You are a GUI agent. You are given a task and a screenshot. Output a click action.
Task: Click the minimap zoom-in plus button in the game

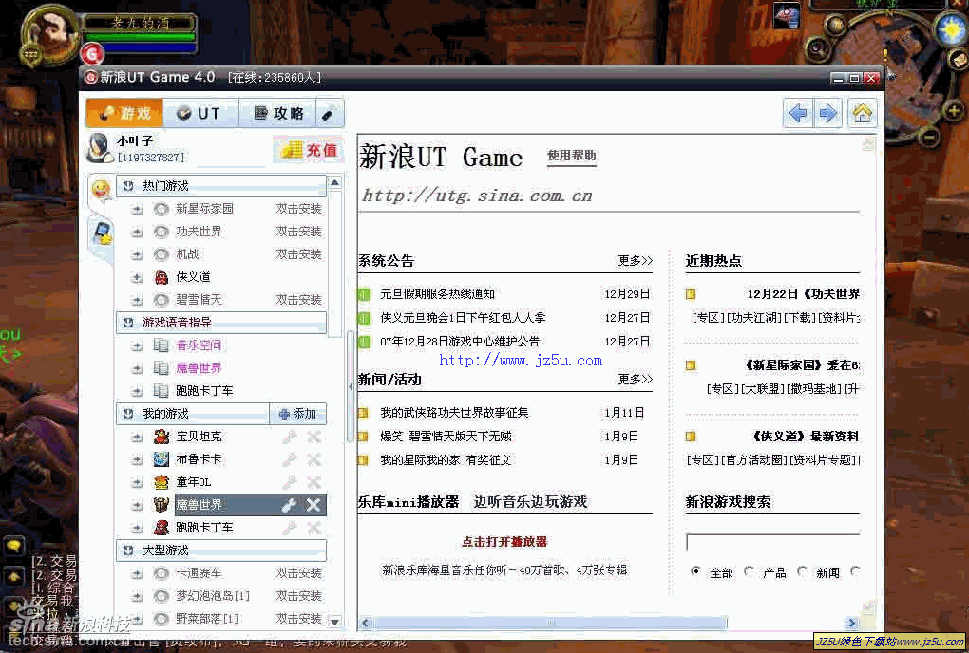point(956,110)
